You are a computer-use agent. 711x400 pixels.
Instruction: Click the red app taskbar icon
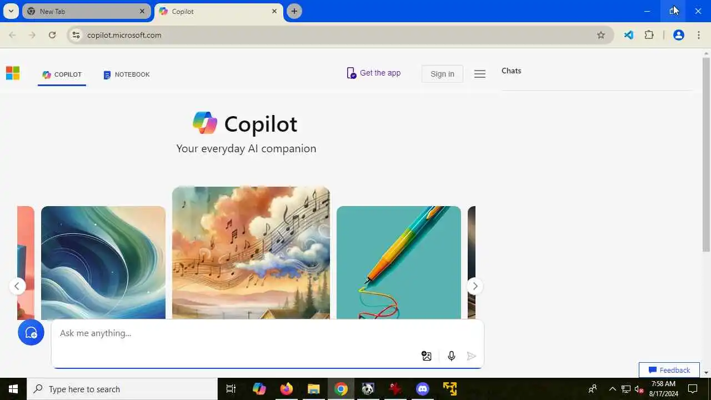point(395,389)
